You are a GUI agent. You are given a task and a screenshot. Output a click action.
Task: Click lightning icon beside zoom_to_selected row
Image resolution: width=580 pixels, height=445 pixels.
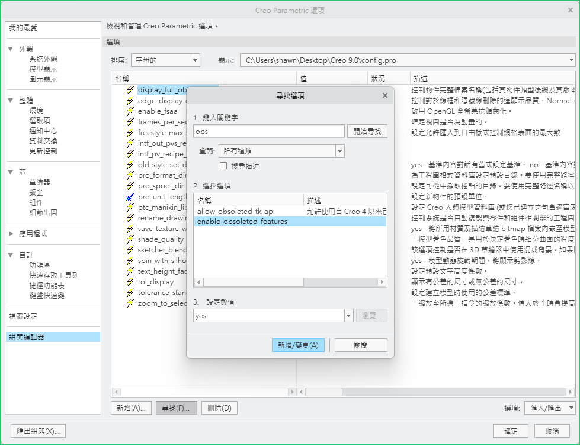tap(130, 303)
